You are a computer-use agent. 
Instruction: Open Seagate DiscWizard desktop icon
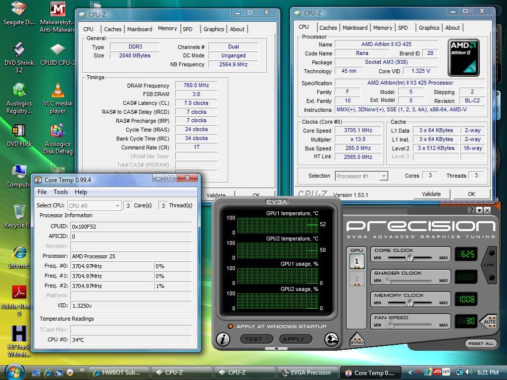click(19, 13)
